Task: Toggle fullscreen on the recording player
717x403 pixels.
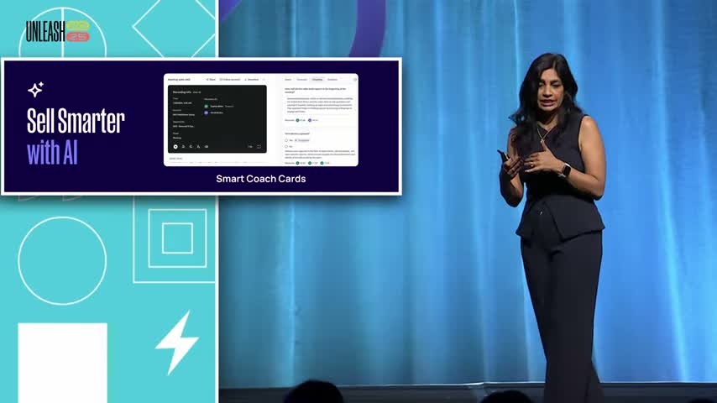Action: pyautogui.click(x=259, y=146)
